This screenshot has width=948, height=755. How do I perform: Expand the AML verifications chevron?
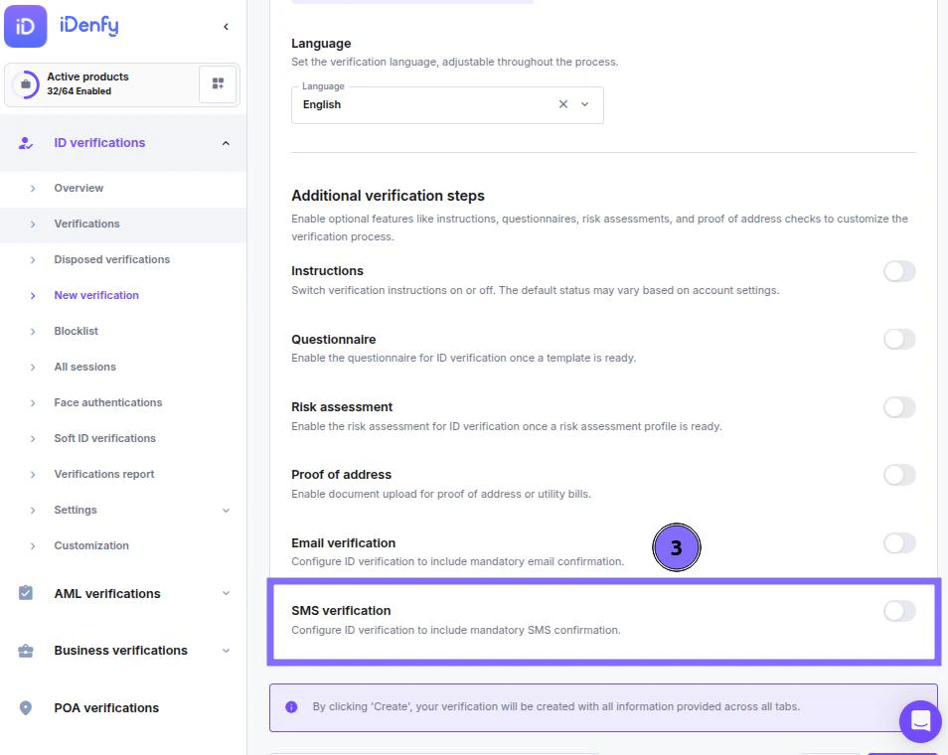coord(226,593)
